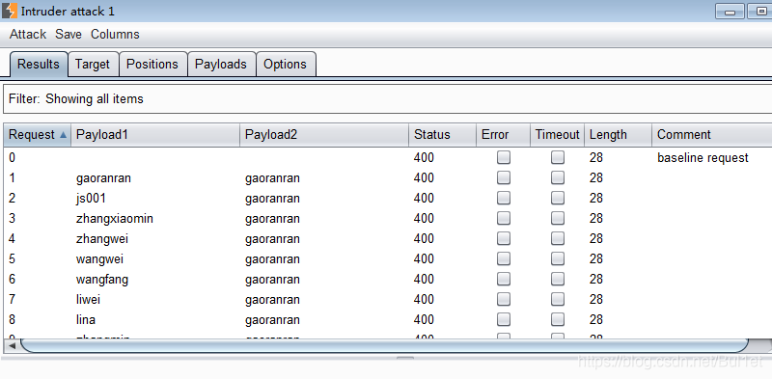Toggle Timeout checkbox in lina row
The height and width of the screenshot is (379, 772).
pyautogui.click(x=558, y=319)
